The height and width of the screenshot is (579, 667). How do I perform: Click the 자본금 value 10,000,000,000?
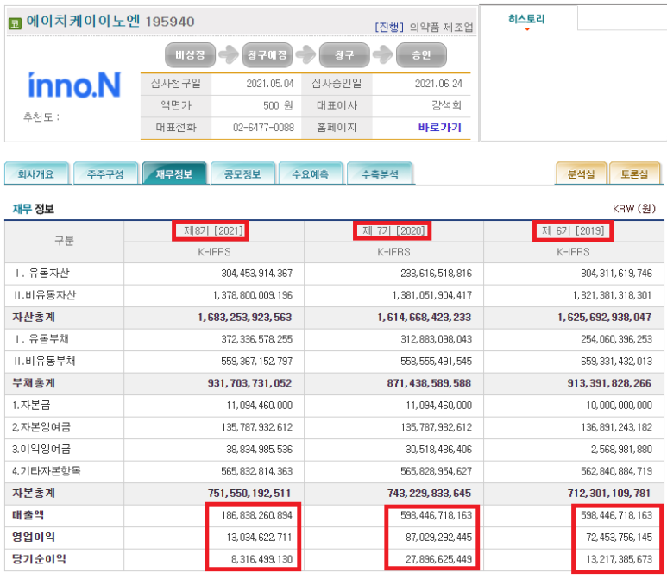[x=620, y=405]
